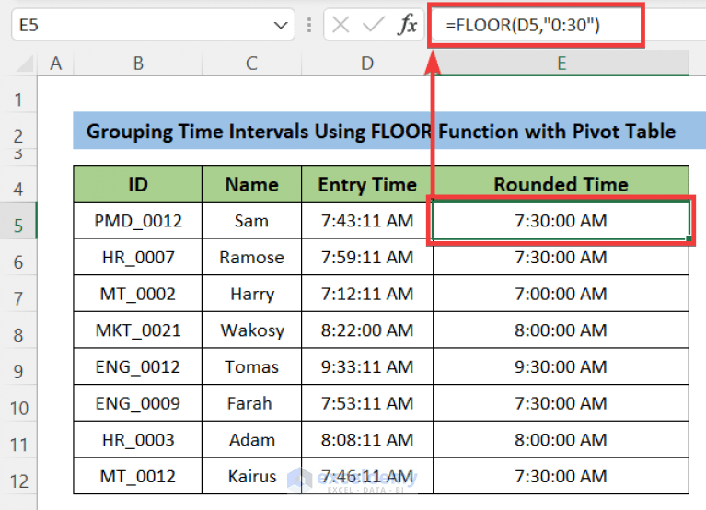706x510 pixels.
Task: Select cell containing MT_0012
Action: click(x=138, y=476)
